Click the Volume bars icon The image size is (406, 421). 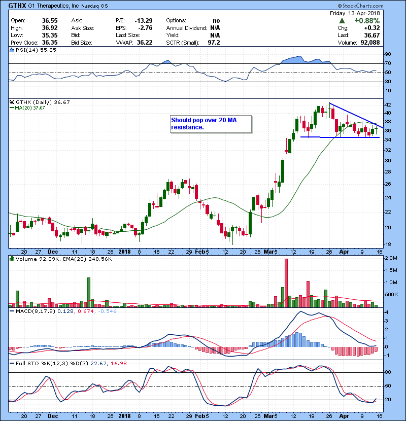click(12, 259)
